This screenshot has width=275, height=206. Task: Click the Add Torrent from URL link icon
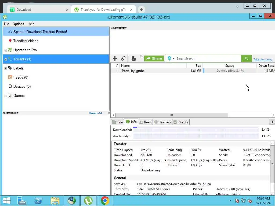pyautogui.click(x=123, y=58)
